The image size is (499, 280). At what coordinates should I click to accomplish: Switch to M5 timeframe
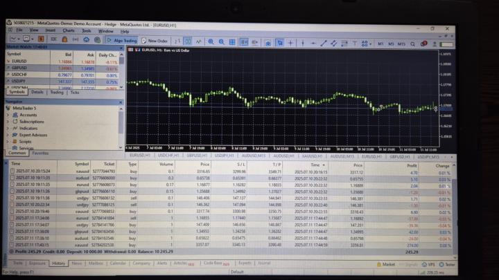391,44
